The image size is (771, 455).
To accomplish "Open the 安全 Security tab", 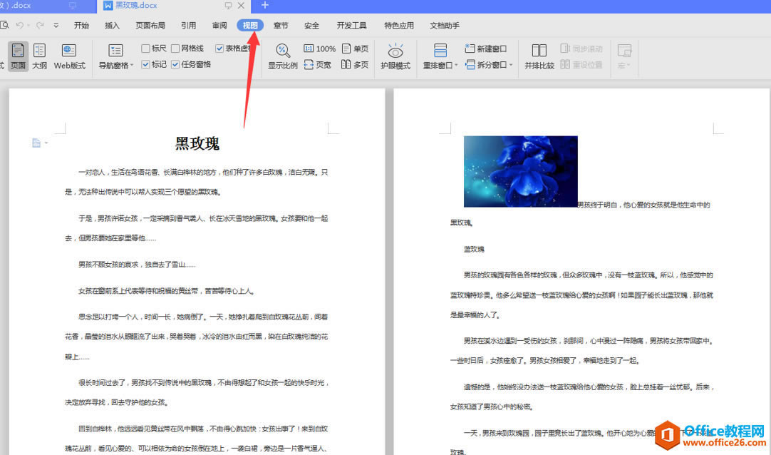I will [x=311, y=26].
